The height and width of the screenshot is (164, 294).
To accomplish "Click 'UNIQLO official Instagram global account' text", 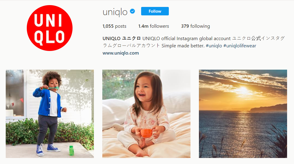I will (187, 39).
